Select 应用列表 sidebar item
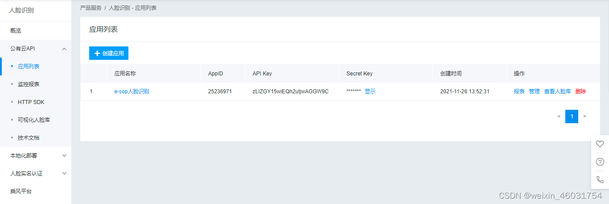This screenshot has height=204, width=609. [29, 67]
